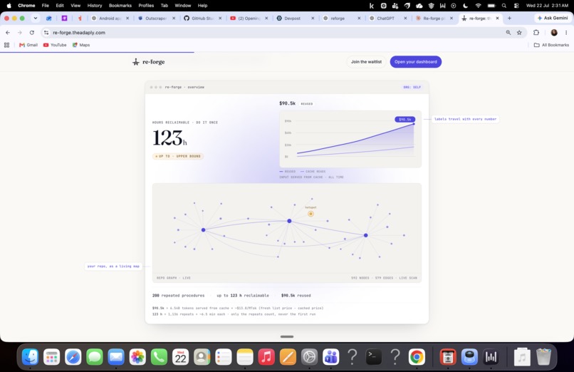Open the Maps bookmark

(81, 45)
